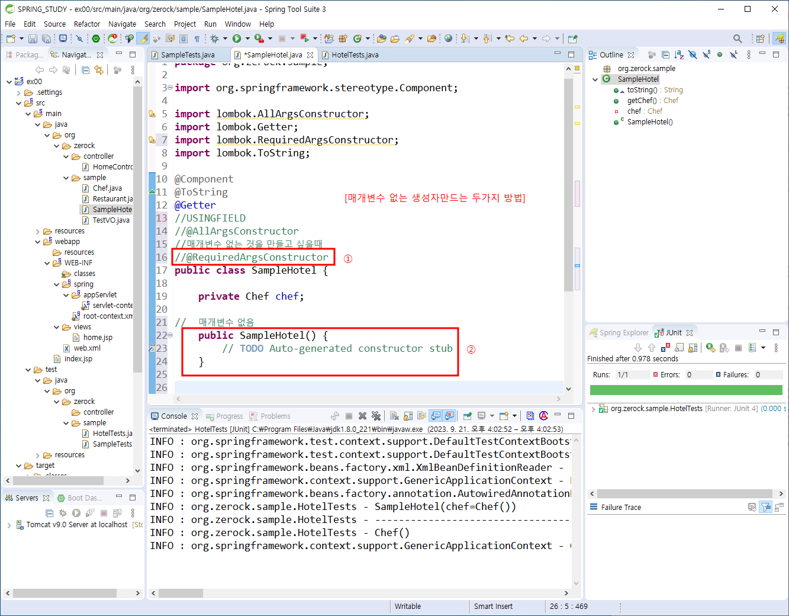Toggle Show Whitespace Characters pilcrow icon

coord(197,38)
